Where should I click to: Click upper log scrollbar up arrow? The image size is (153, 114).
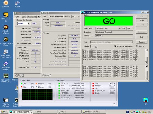(146, 50)
